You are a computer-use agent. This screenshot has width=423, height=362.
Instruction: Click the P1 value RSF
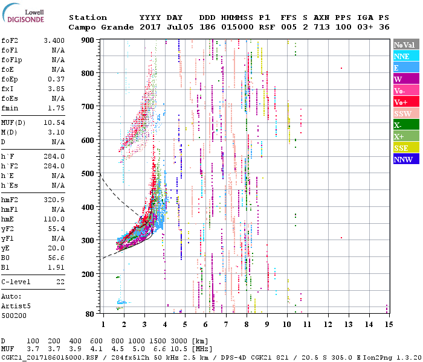[267, 27]
